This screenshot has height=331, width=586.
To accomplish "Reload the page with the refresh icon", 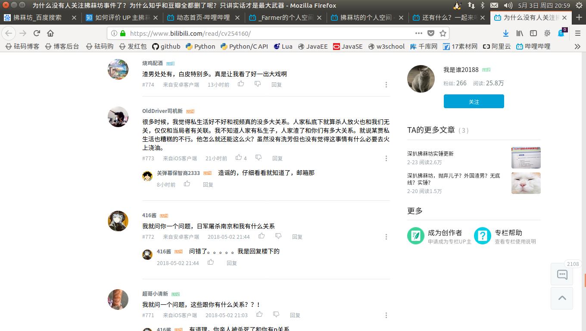I will point(36,33).
